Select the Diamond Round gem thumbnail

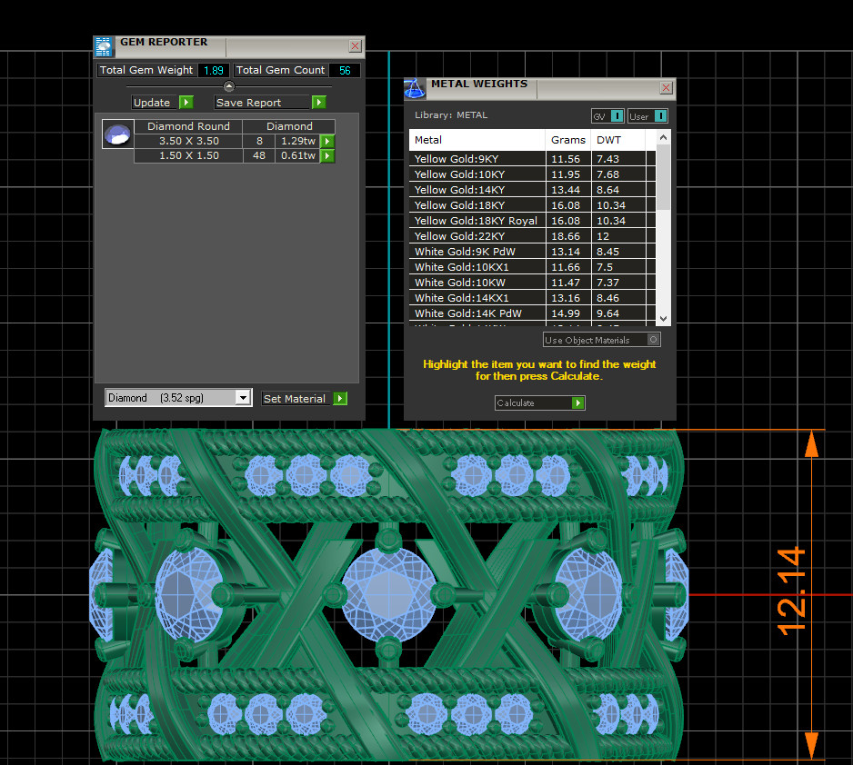118,134
